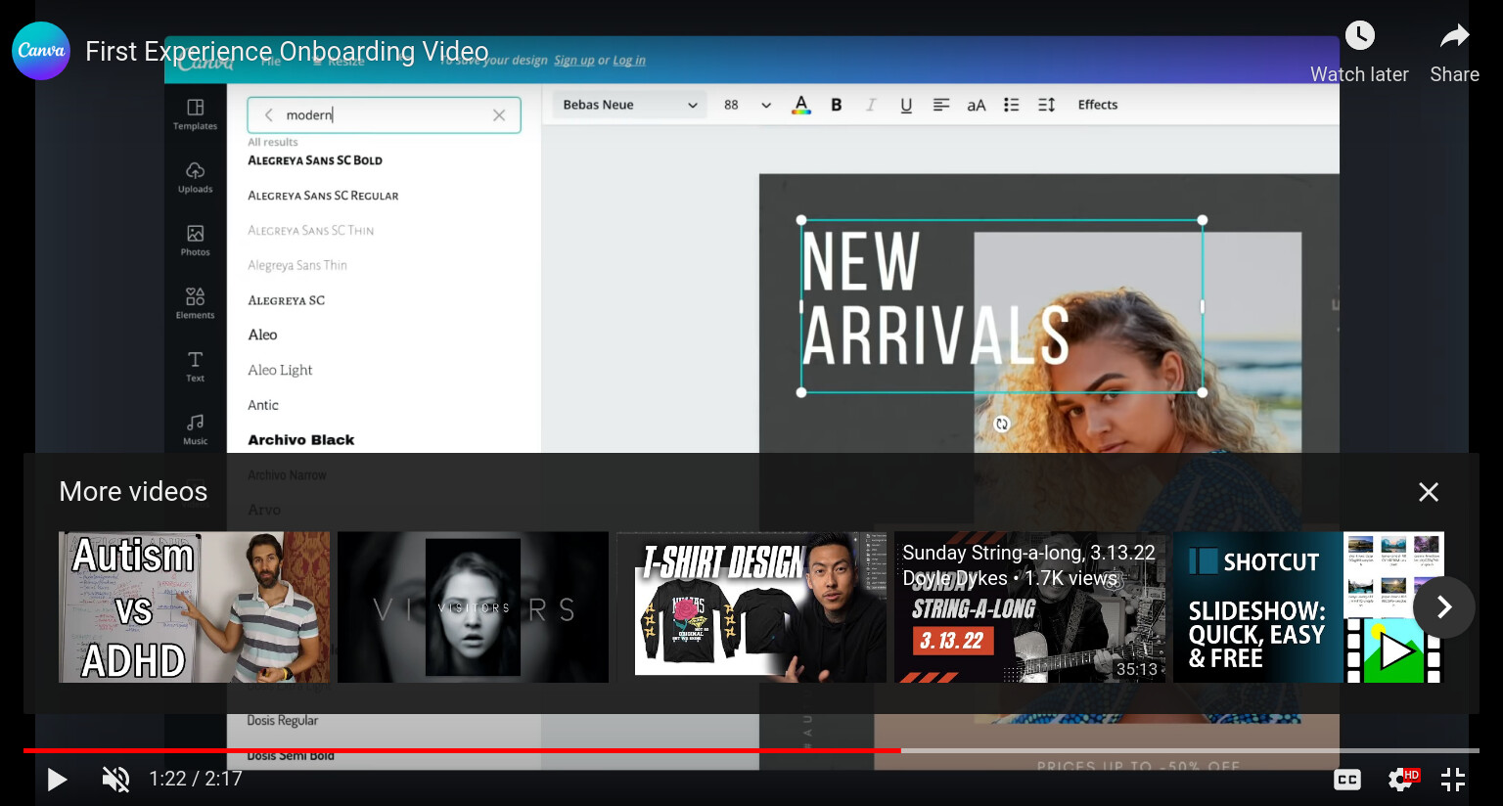Click the line spacing icon
The image size is (1503, 806).
coord(1046,105)
